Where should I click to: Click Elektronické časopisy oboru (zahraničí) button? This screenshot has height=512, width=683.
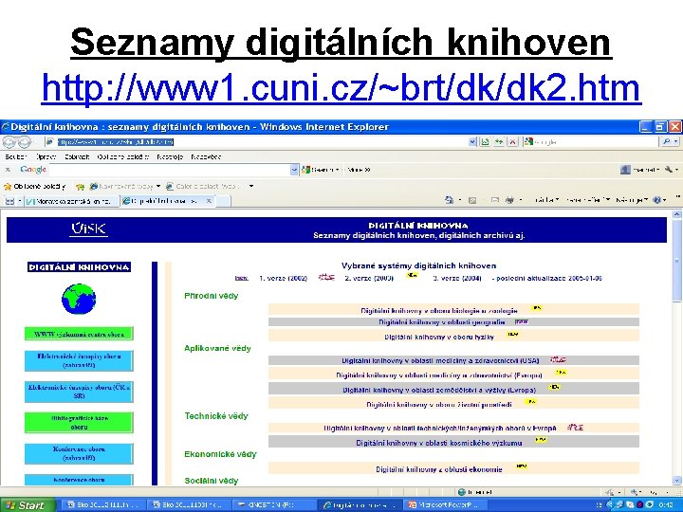point(79,360)
